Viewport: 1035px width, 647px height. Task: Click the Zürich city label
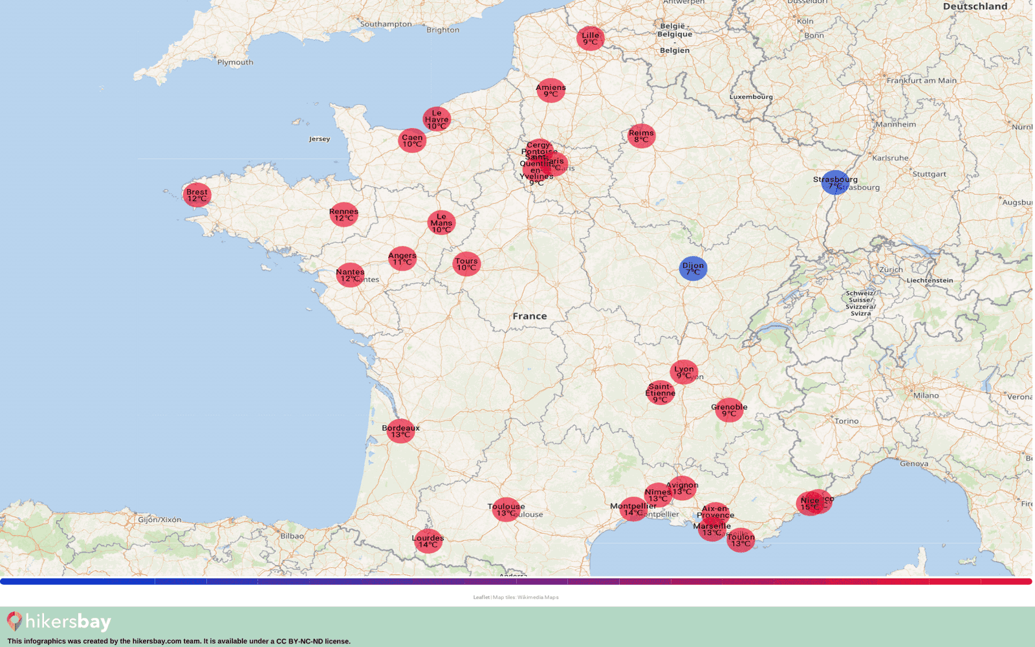[891, 270]
